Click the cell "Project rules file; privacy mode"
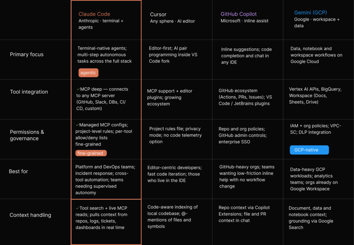 tap(175, 135)
